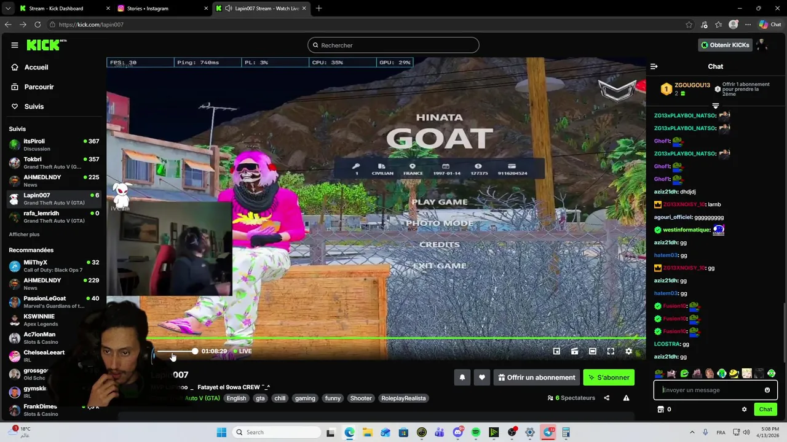Open Edge Copilot Chat button
Screen dimensions: 787x442
tap(769, 25)
